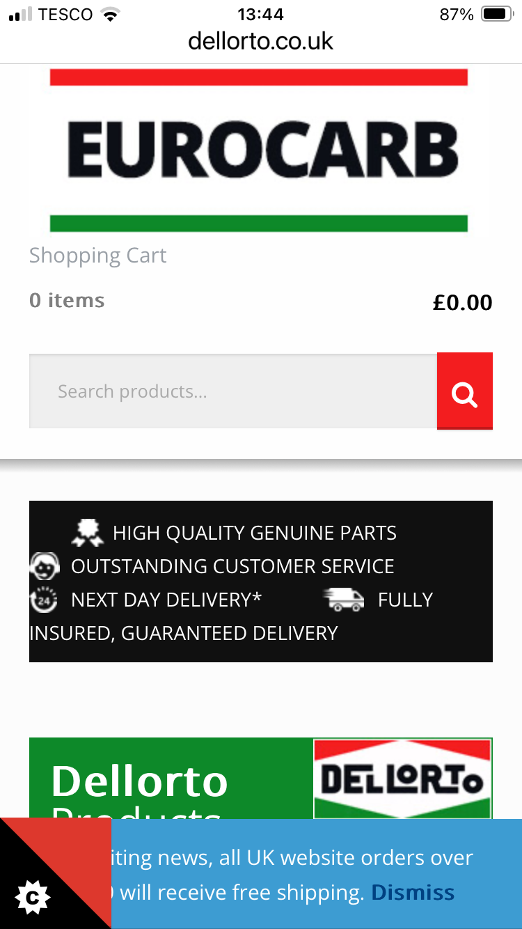
Task: Focus the Search products field
Action: pos(232,391)
